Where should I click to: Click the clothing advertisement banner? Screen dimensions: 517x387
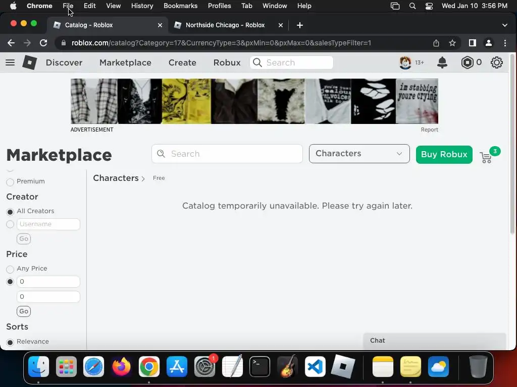254,101
